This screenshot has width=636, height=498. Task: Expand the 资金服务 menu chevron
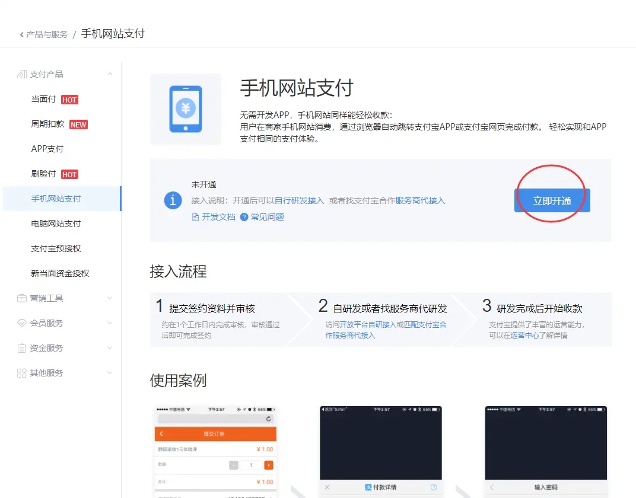point(110,348)
